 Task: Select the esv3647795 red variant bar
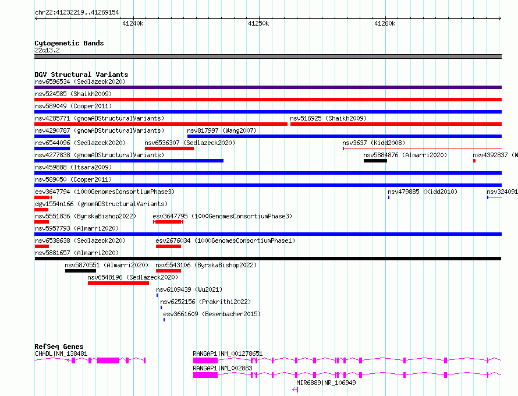(x=168, y=222)
